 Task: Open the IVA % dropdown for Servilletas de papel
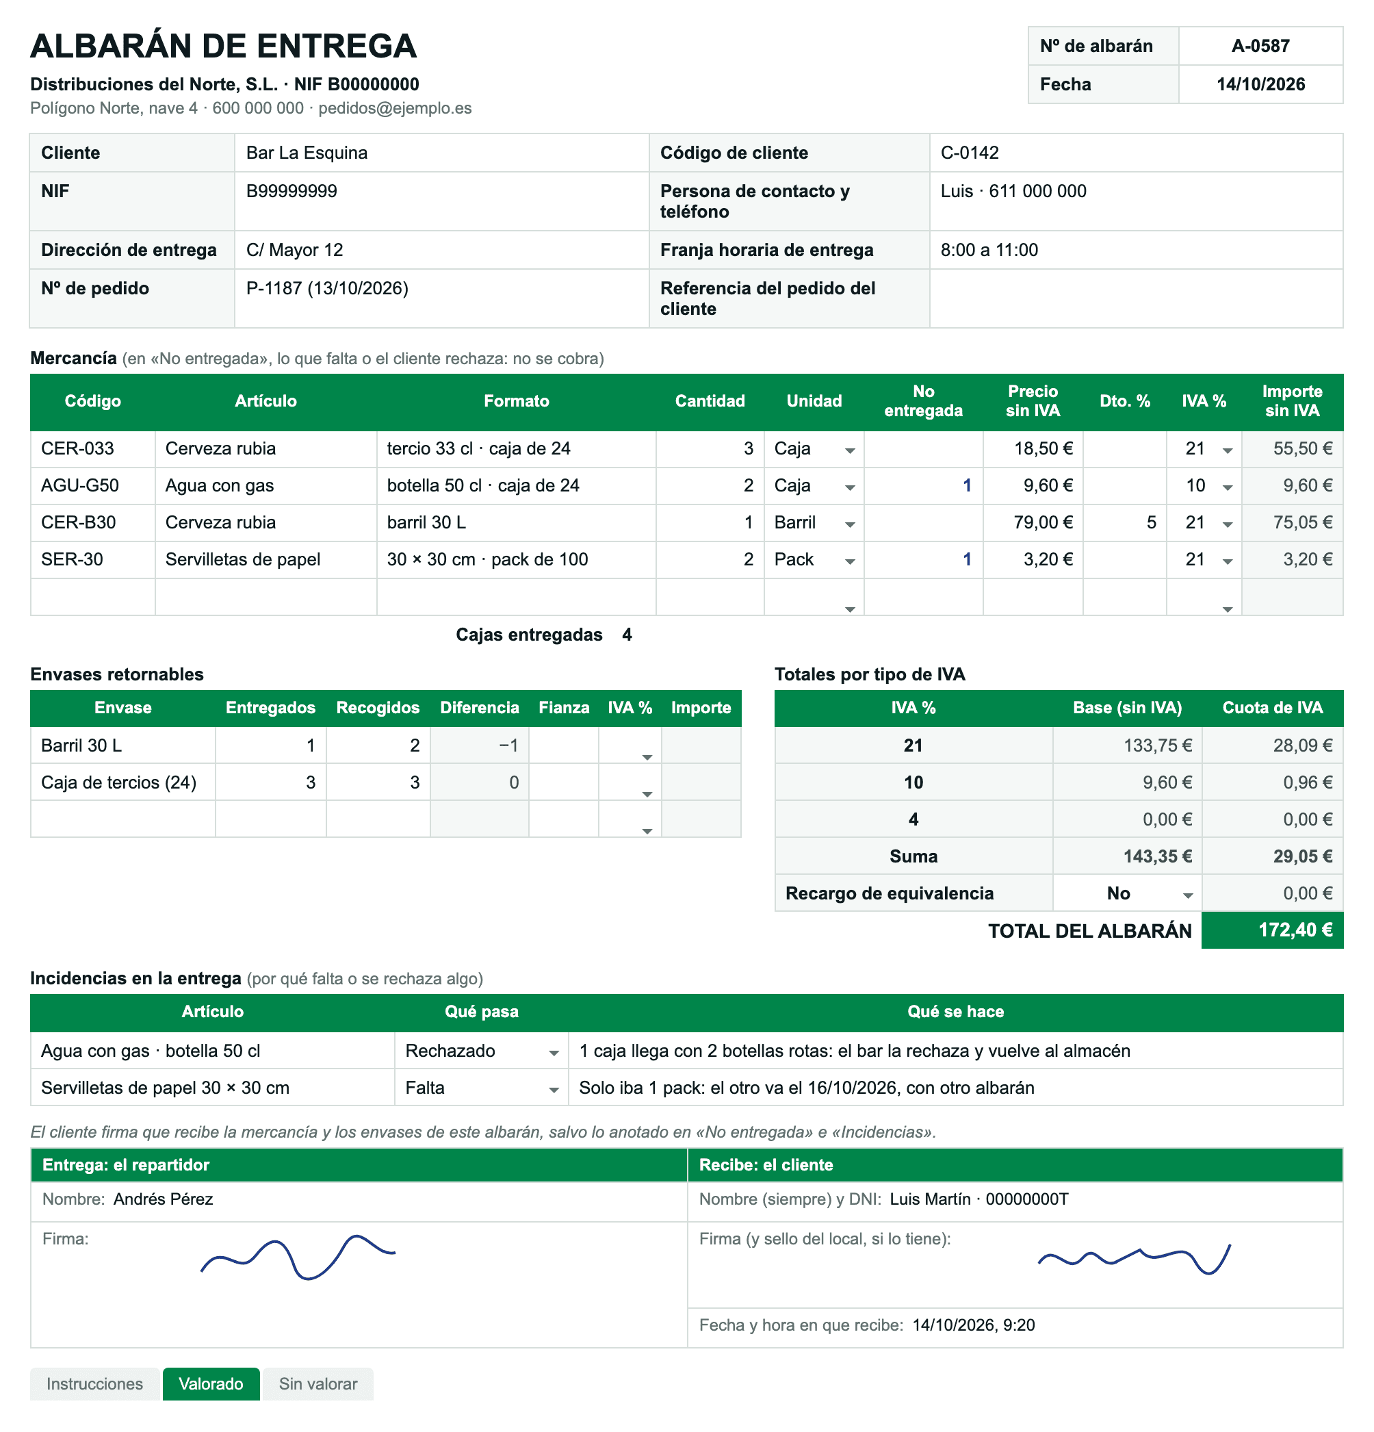point(1226,561)
